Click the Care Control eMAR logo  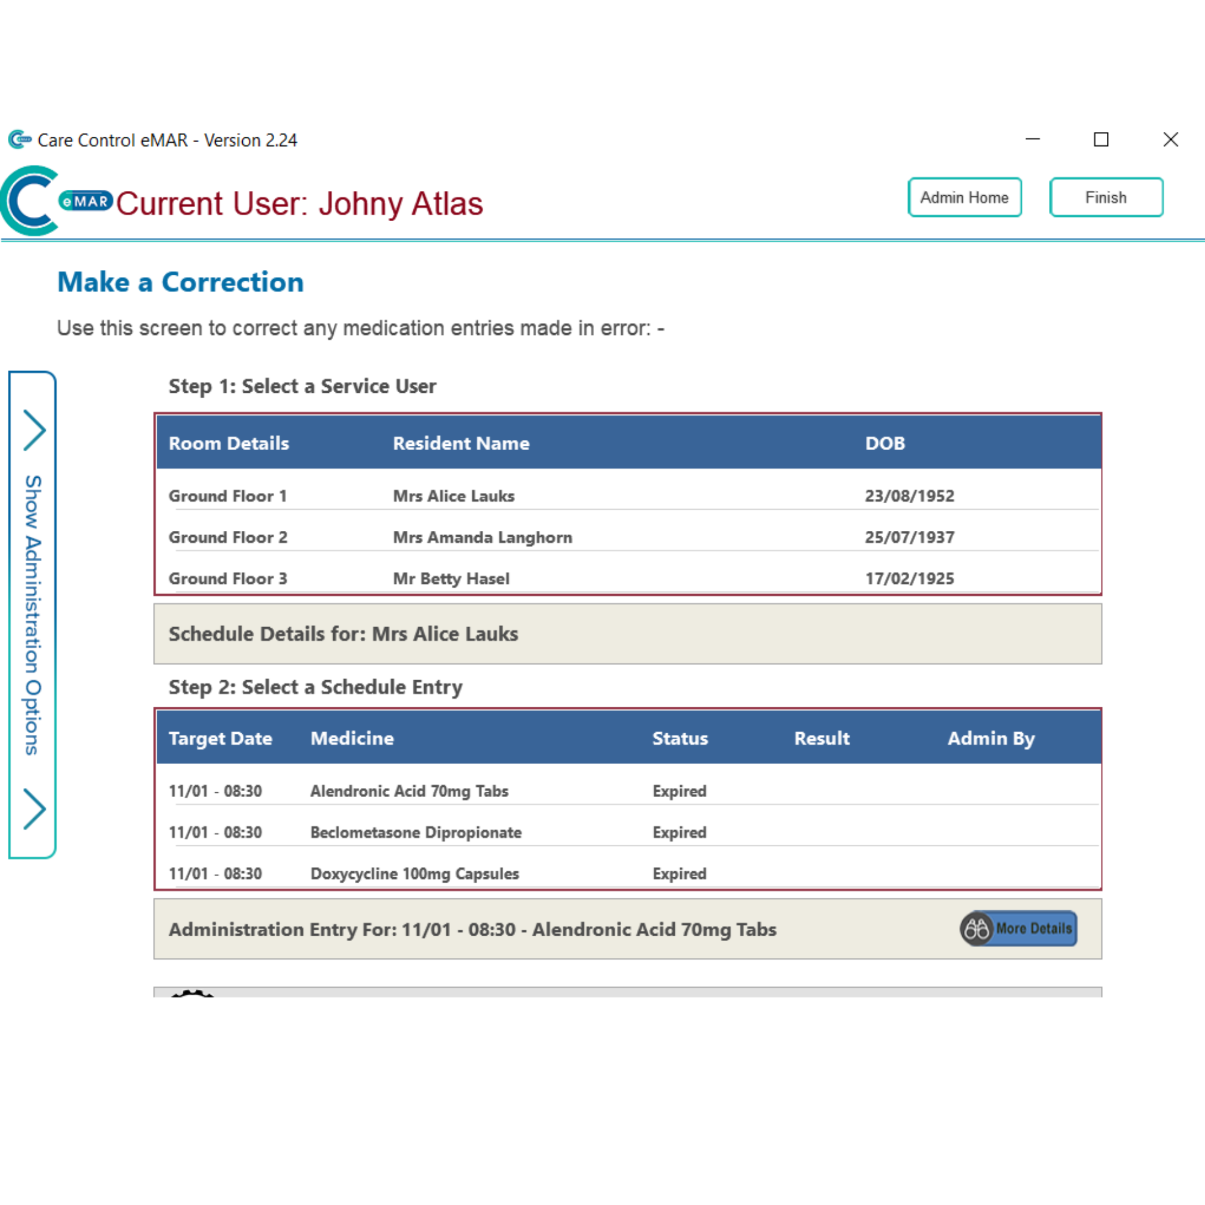tap(56, 201)
